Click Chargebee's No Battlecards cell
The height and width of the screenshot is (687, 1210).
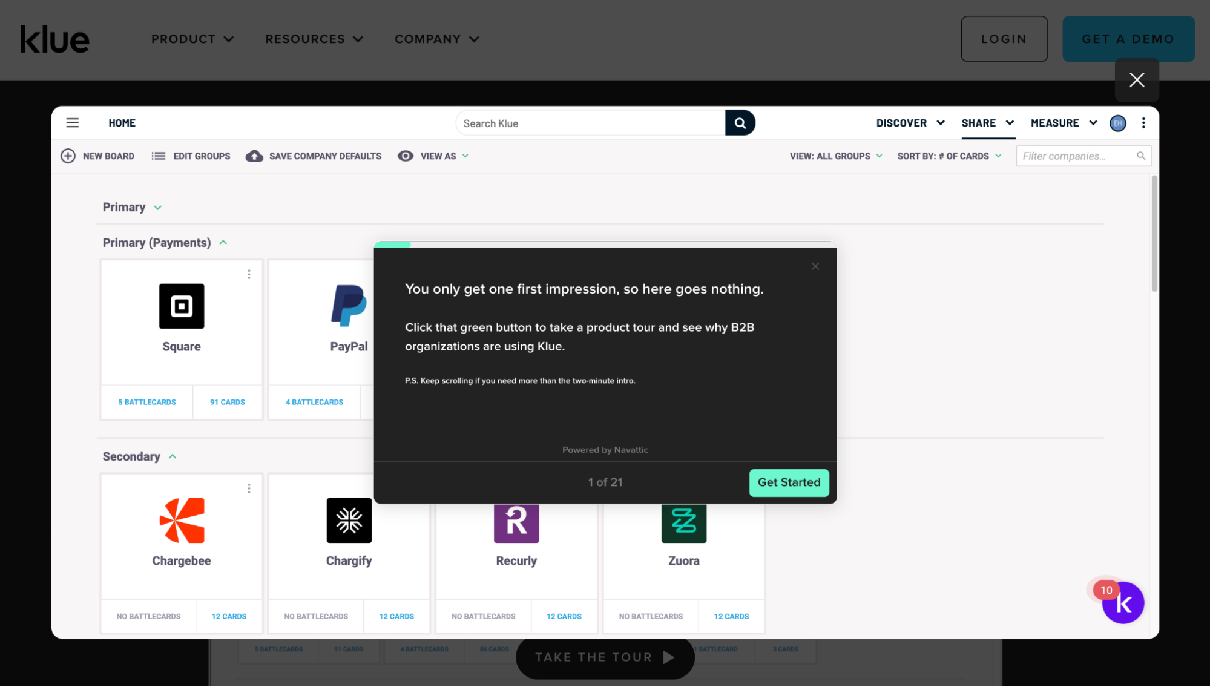148,616
